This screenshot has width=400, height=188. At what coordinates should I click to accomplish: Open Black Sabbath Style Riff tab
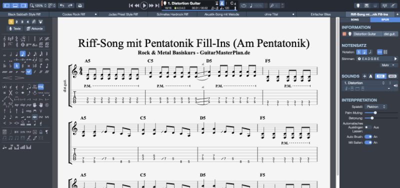coord(24,14)
